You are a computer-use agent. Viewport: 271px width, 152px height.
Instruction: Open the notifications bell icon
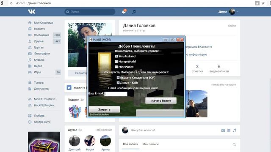(x=124, y=11)
